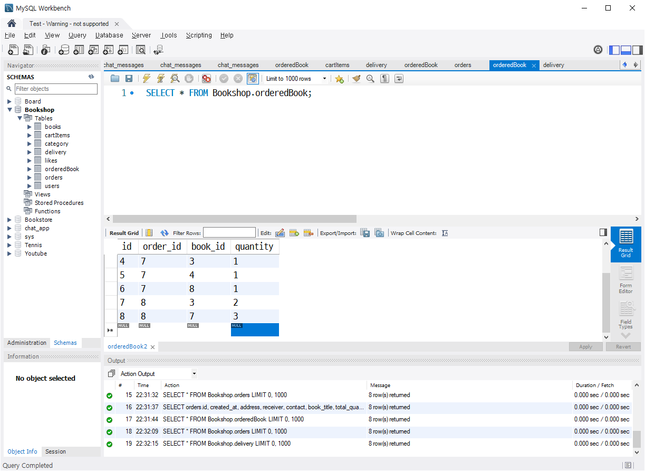645x471 pixels.
Task: Click the Revert button
Action: coord(623,347)
